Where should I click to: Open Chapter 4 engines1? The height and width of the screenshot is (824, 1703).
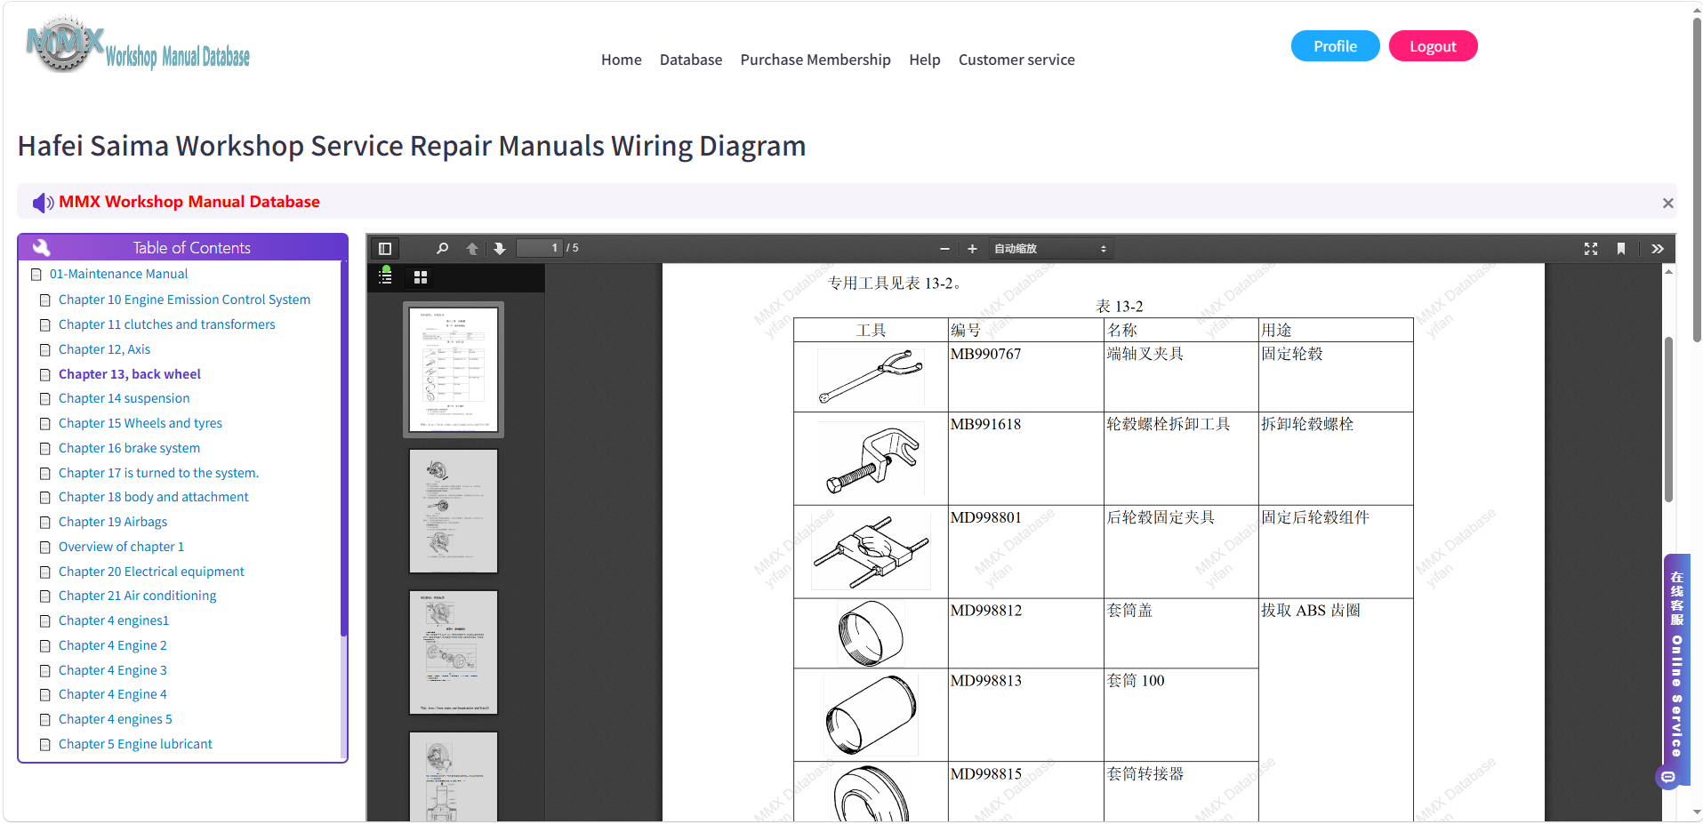(114, 621)
